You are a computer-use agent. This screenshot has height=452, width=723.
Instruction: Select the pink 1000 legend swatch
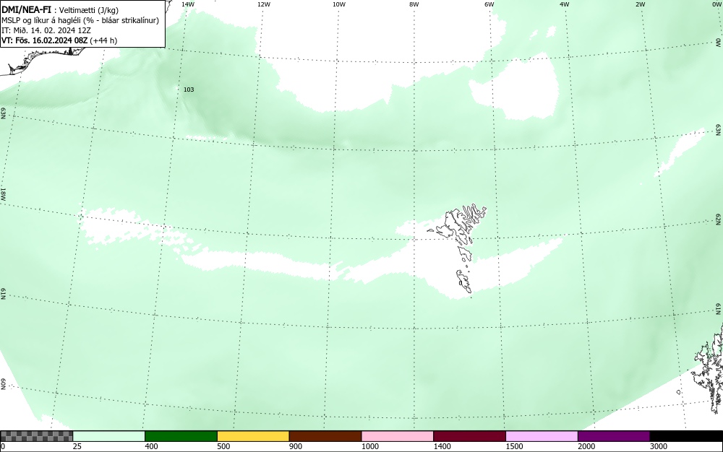(398, 436)
